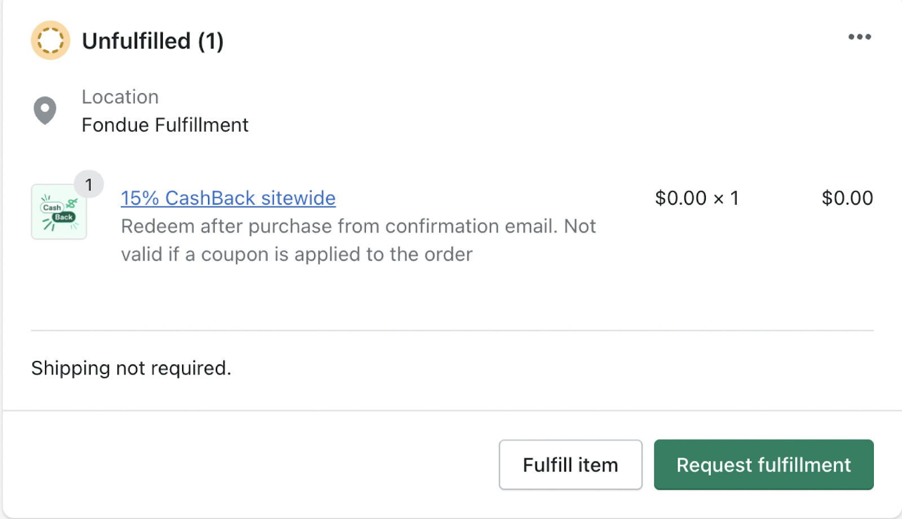Click the unit price left of × 1
The height and width of the screenshot is (519, 902).
click(x=680, y=198)
